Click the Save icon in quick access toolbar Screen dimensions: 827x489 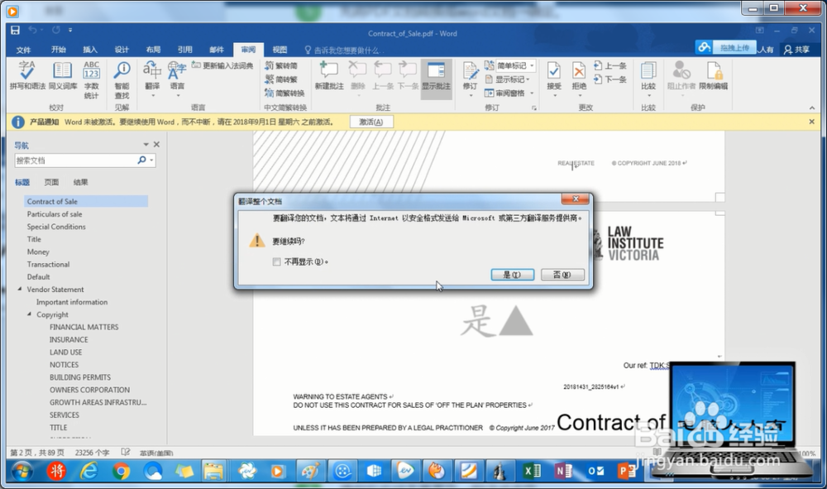pyautogui.click(x=15, y=30)
